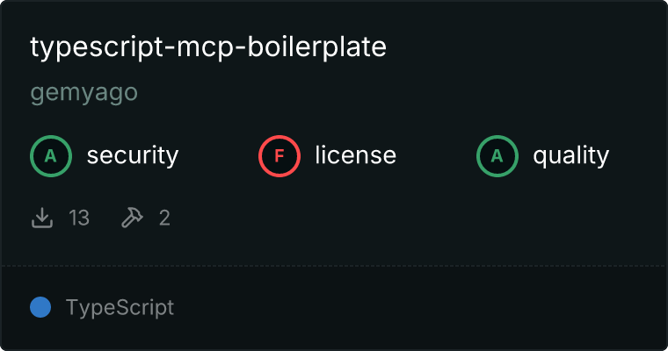Click the green security grade A badge
Screen dimensions: 668x351
51,156
